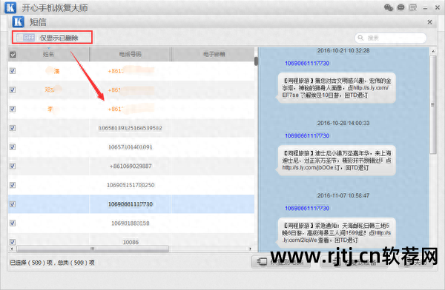This screenshot has height=290, width=445.
Task: Toggle the 仅显示已删除 OFF switch
Action: coord(25,38)
